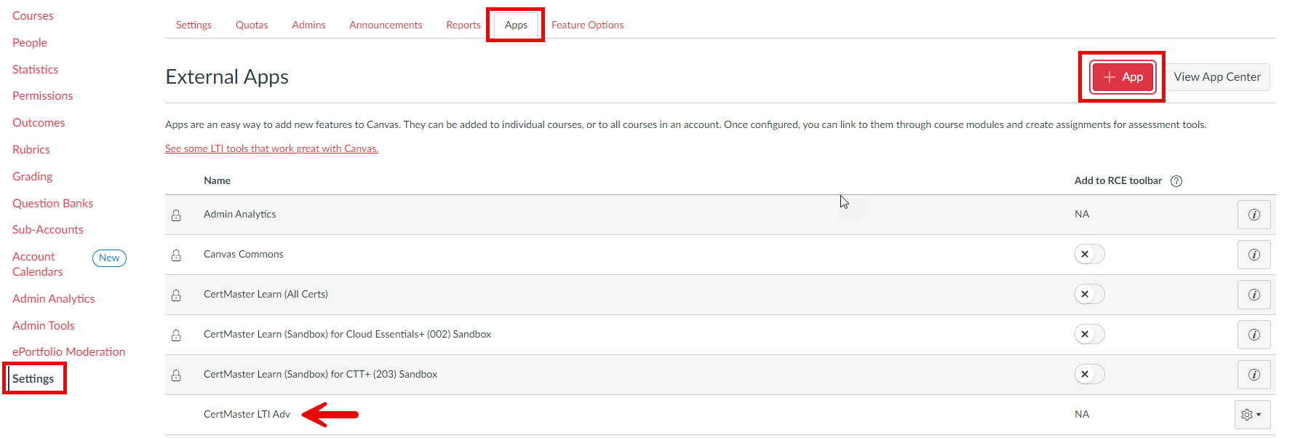The width and height of the screenshot is (1295, 438).
Task: Select Settings in the left sidebar
Action: pos(33,378)
